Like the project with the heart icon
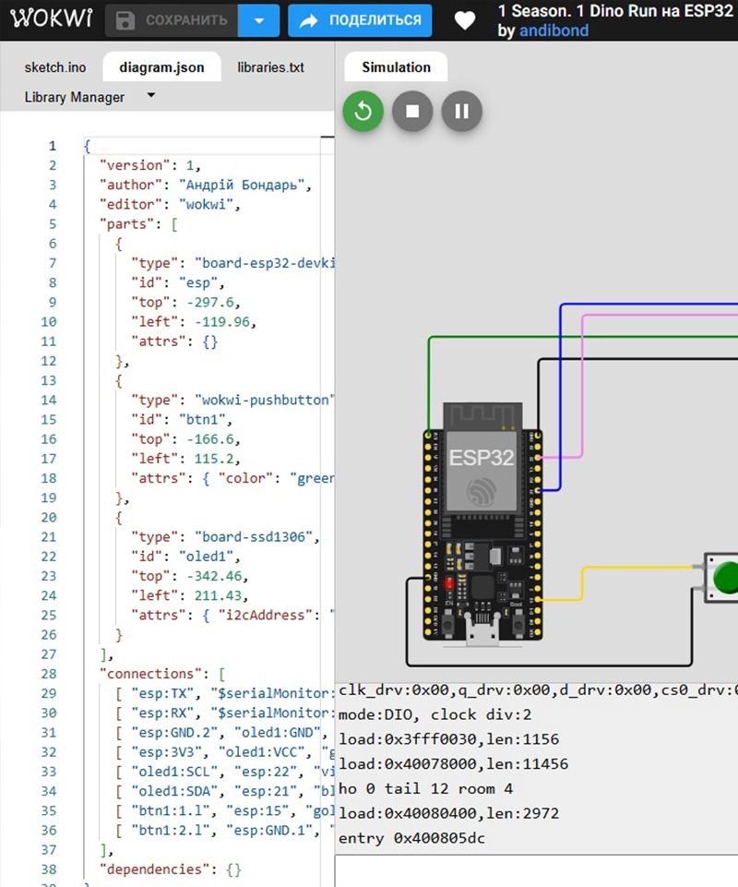 click(465, 21)
